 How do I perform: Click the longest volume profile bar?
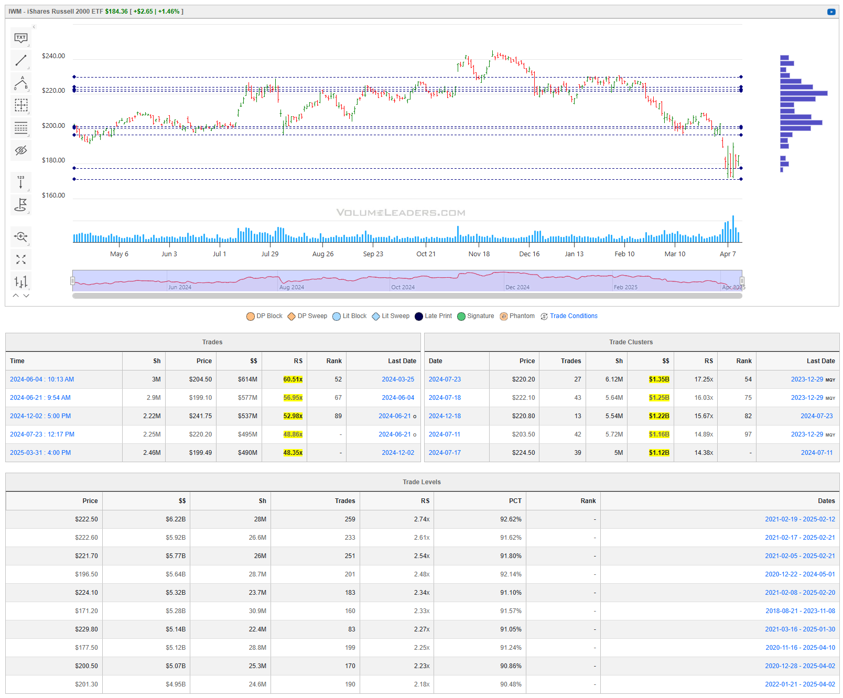(x=804, y=93)
